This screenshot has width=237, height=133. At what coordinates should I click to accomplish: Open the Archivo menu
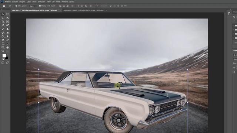pyautogui.click(x=8, y=1)
